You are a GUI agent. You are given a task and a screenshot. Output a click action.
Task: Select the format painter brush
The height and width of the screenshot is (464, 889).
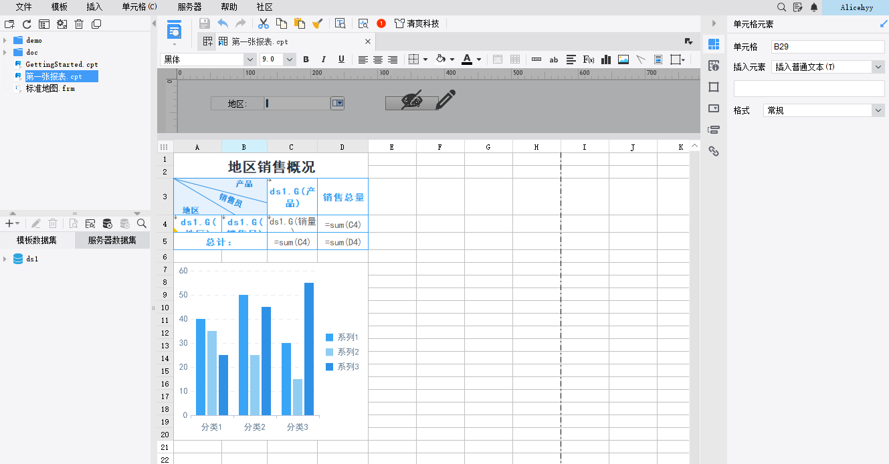[318, 23]
